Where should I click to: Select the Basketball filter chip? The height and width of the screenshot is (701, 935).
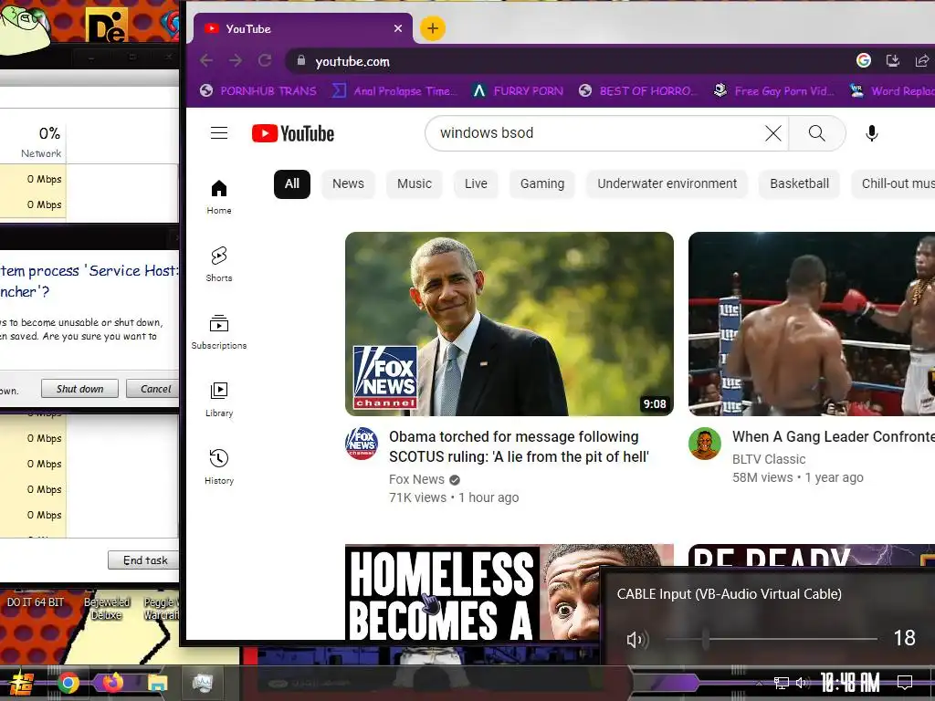[799, 183]
